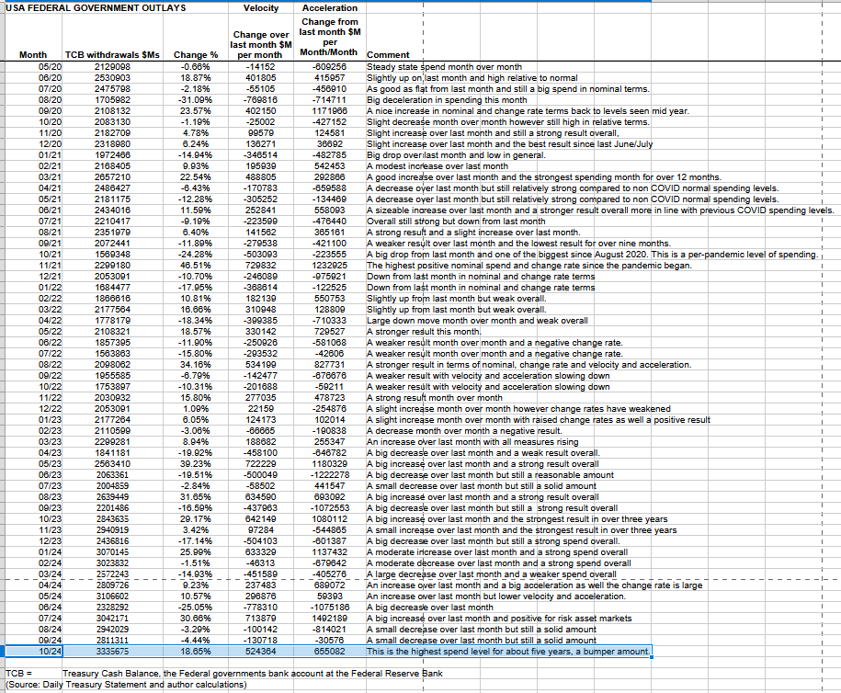Select change percent -25.05%
The height and width of the screenshot is (693, 841).
pyautogui.click(x=196, y=608)
